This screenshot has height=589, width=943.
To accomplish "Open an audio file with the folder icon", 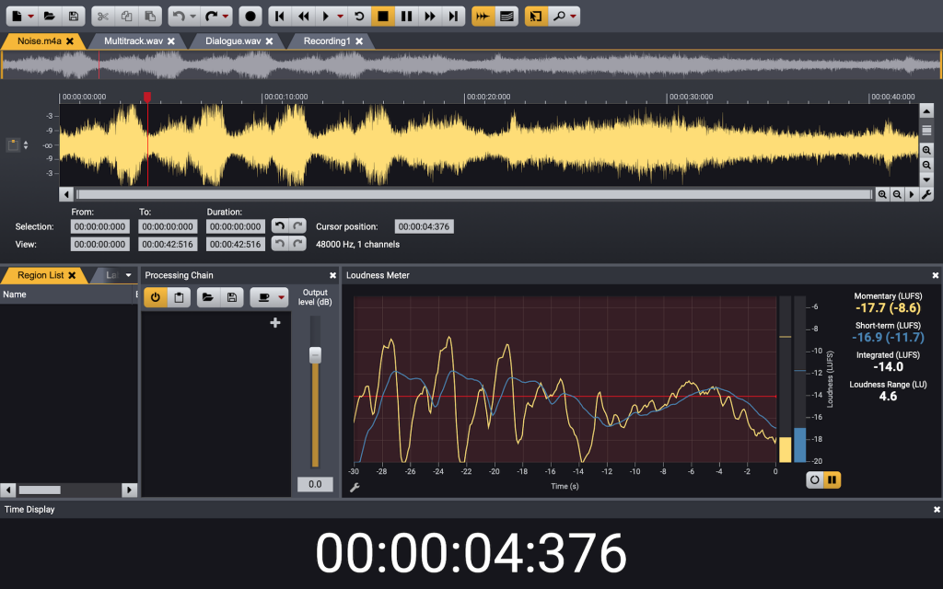I will click(x=50, y=16).
